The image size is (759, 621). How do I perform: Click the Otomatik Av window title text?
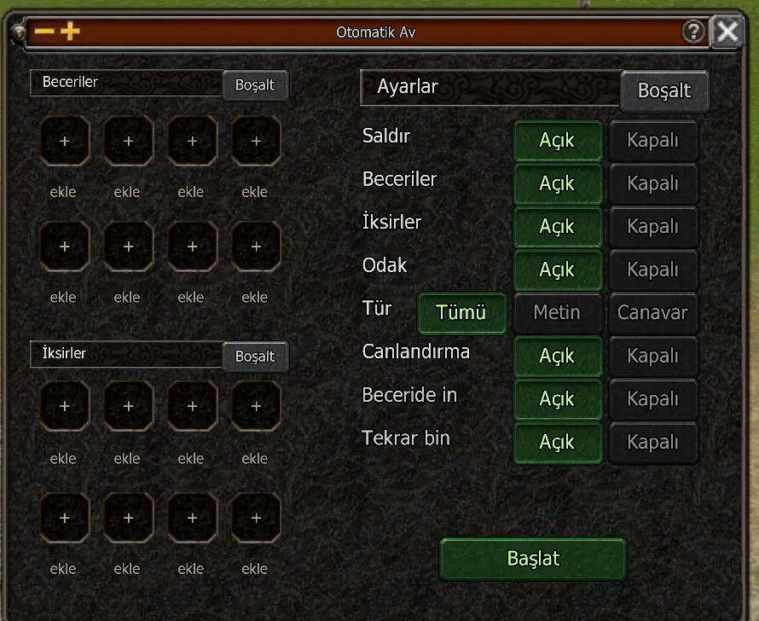(375, 32)
